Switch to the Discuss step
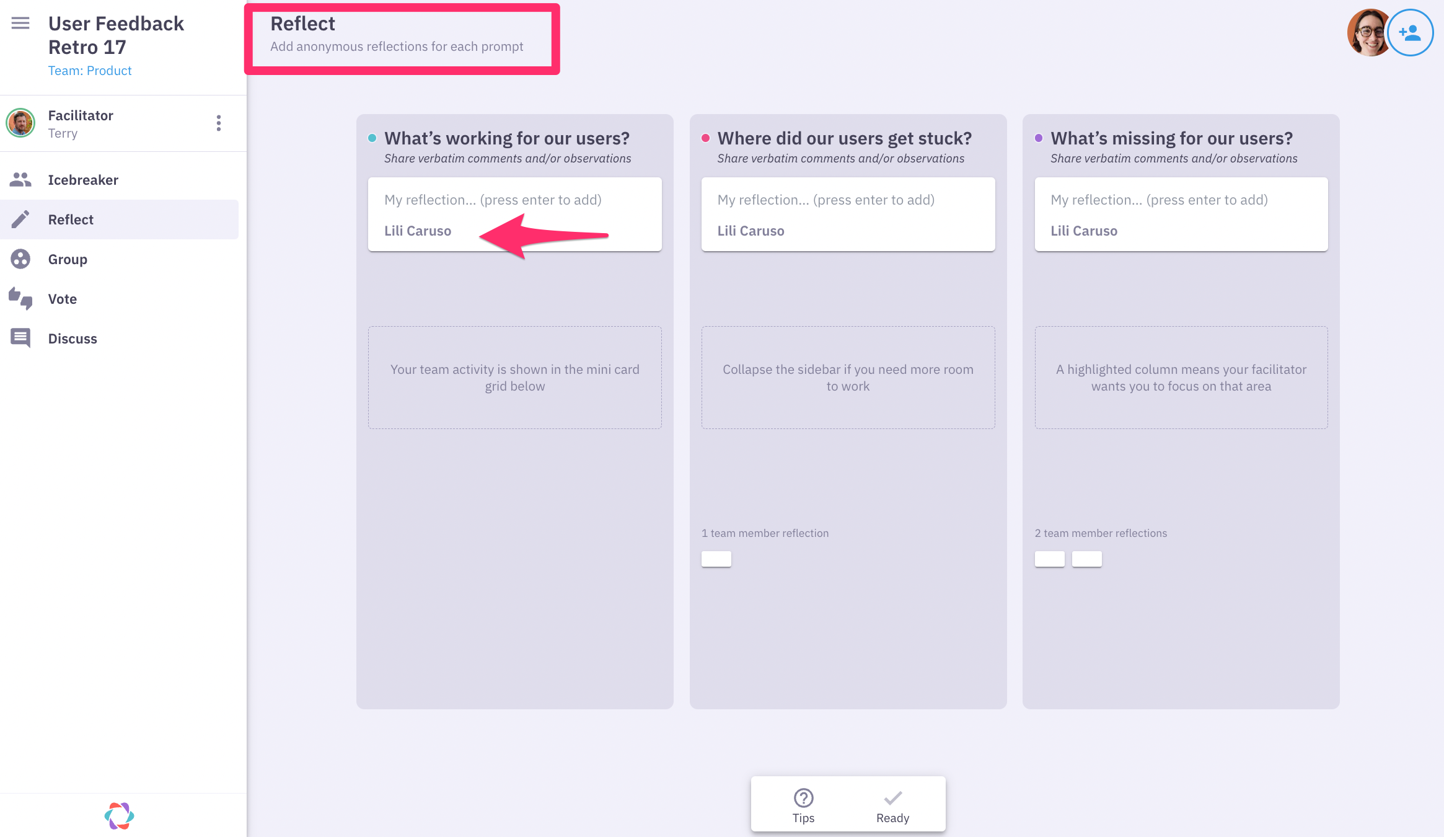This screenshot has width=1444, height=837. coord(73,338)
